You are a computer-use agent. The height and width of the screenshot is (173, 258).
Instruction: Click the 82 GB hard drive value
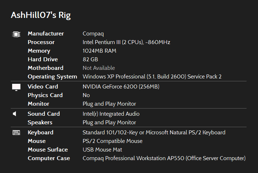(90, 59)
